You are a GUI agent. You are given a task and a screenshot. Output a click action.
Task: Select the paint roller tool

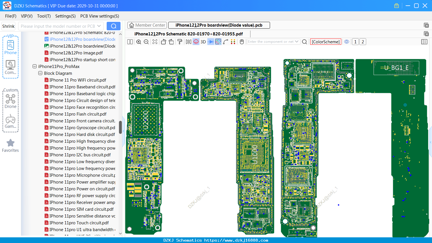180,42
